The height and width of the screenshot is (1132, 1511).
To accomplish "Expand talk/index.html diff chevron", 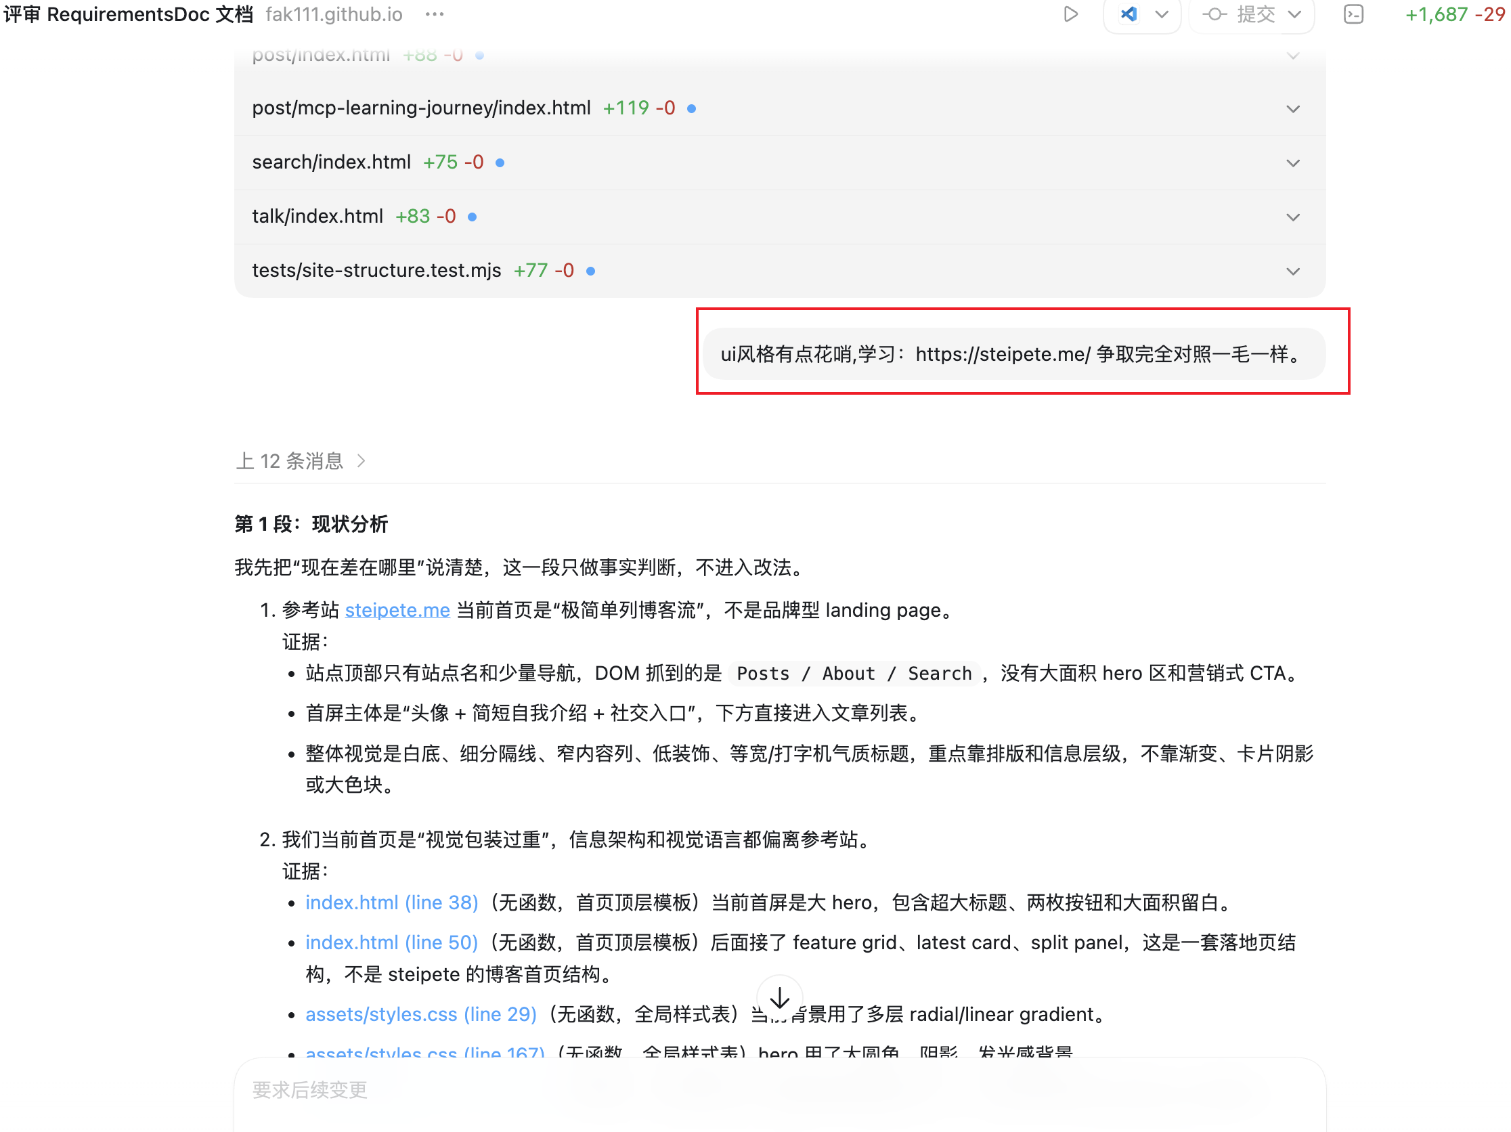I will click(1292, 217).
